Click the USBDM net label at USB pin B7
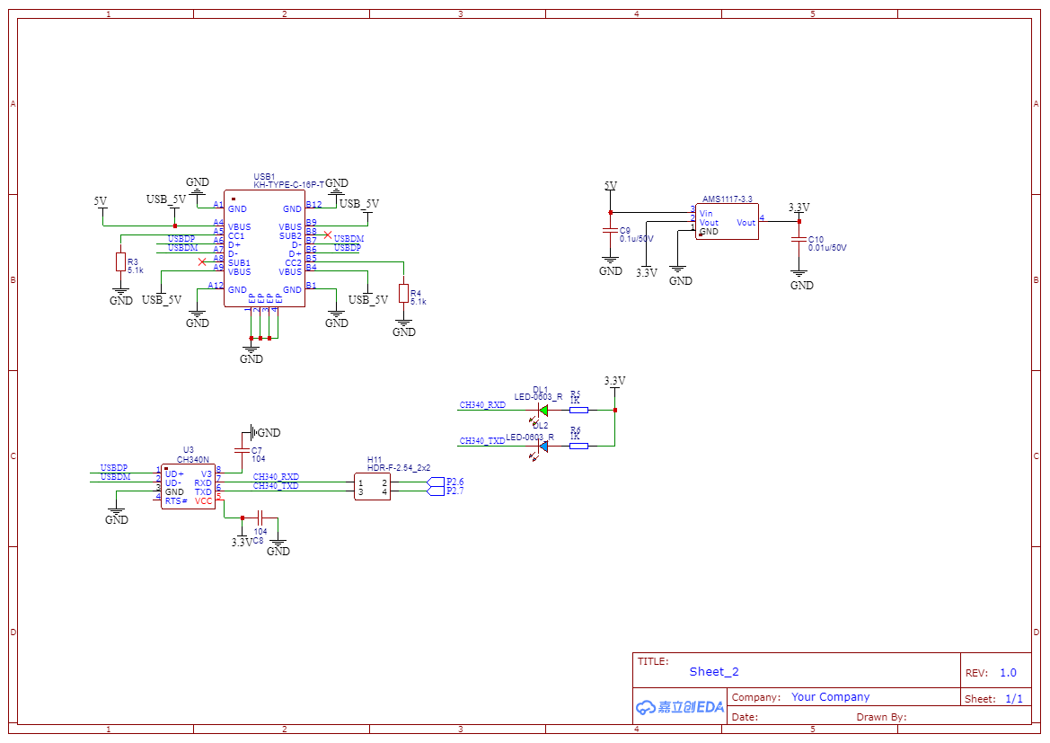This screenshot has height=743, width=1050. pos(349,238)
